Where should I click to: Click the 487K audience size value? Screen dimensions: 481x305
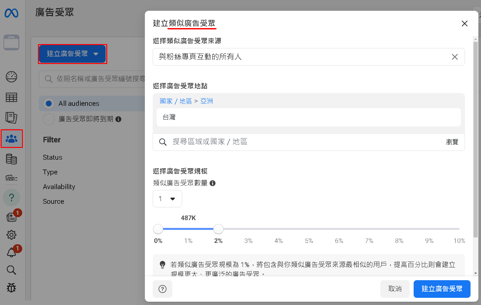click(x=188, y=218)
